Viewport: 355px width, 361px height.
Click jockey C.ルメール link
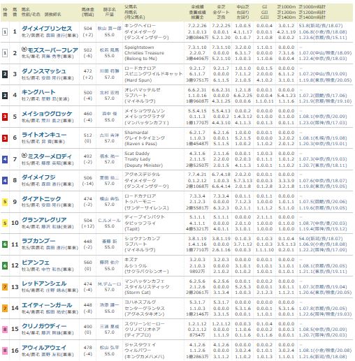click(x=109, y=220)
